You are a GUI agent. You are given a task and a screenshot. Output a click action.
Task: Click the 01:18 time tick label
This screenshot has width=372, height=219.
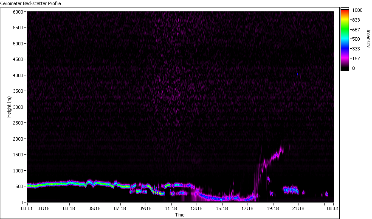pyautogui.click(x=44, y=208)
